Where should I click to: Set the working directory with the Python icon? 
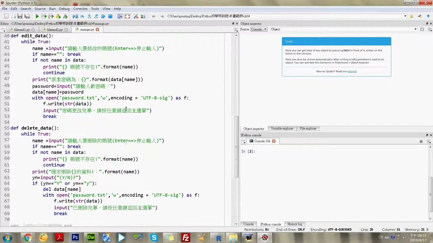[419, 16]
